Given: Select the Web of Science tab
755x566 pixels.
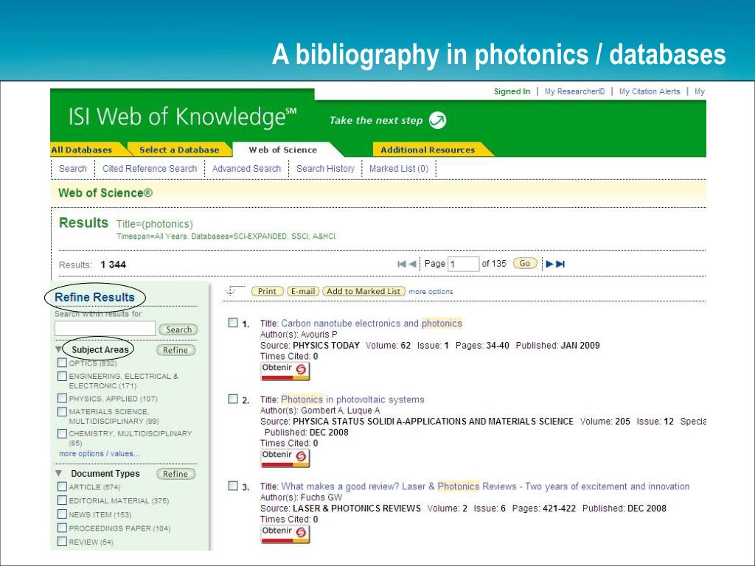Looking at the screenshot, I should 283,150.
